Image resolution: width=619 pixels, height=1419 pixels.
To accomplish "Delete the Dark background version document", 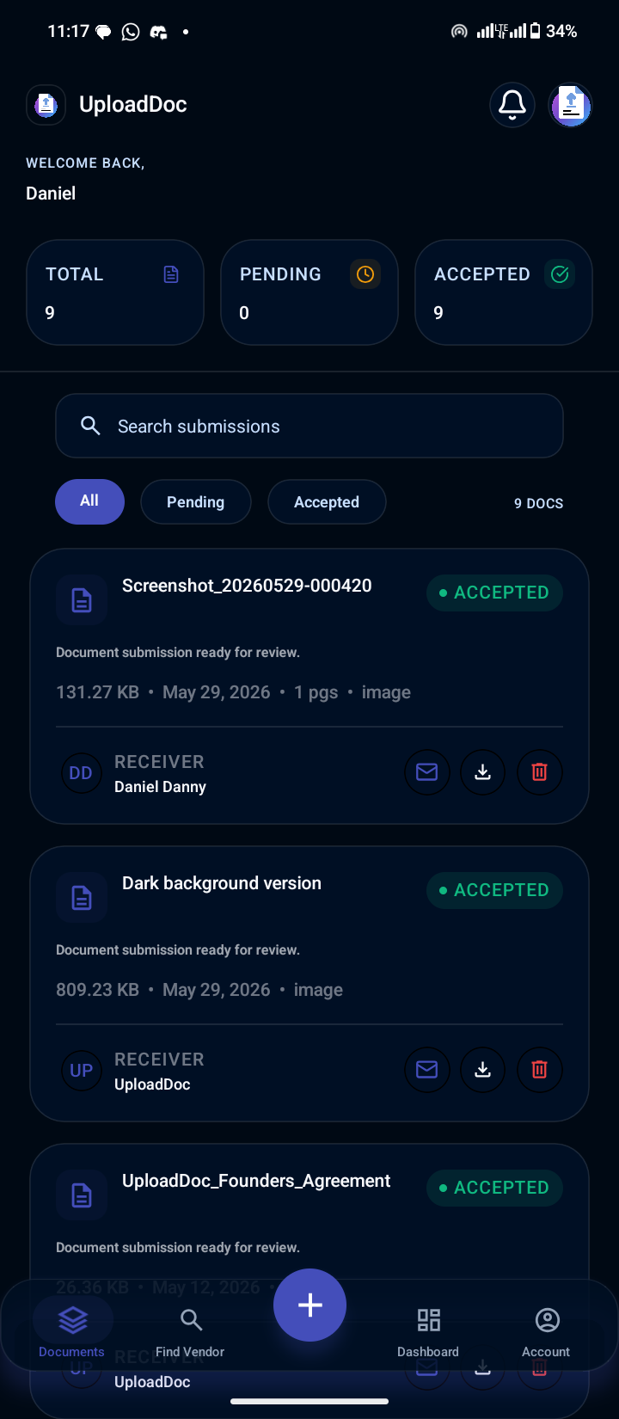I will coord(540,1069).
